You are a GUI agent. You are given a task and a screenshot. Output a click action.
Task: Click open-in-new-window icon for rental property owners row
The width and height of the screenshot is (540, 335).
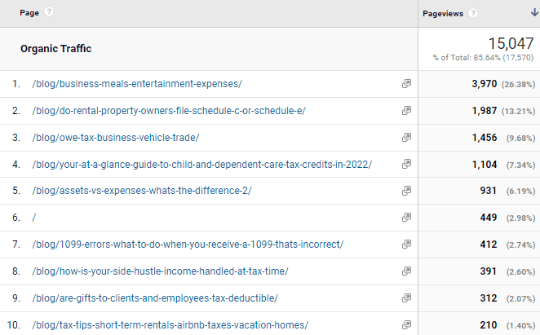click(x=406, y=111)
